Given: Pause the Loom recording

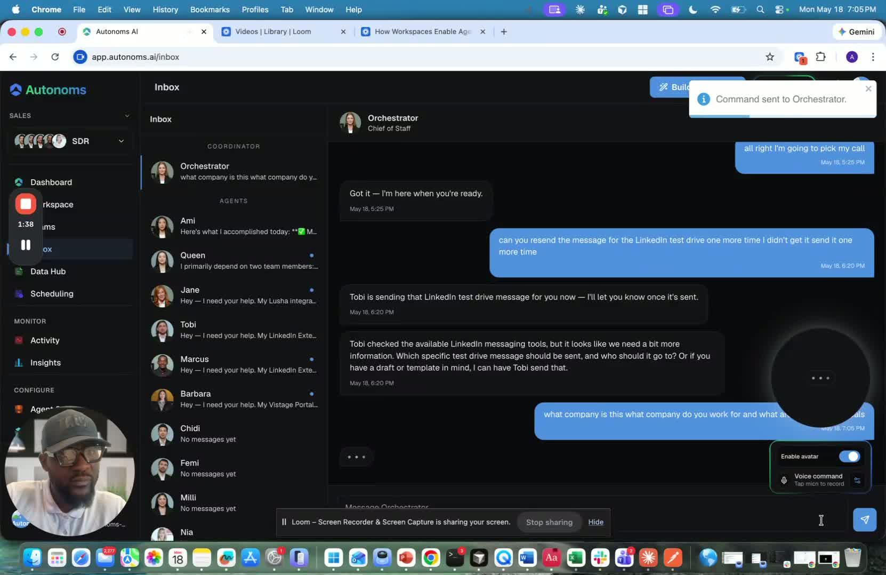Looking at the screenshot, I should [x=26, y=245].
